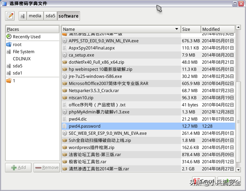Click the gear icon of jre-7u25-windows-i586.exe
Screen dimensions: 246x191
(x=64, y=77)
